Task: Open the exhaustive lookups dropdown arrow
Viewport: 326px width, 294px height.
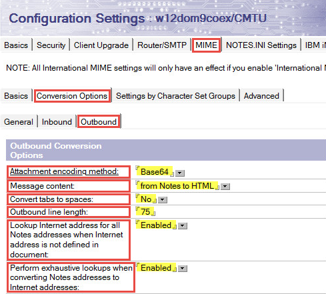Action: 183,268
